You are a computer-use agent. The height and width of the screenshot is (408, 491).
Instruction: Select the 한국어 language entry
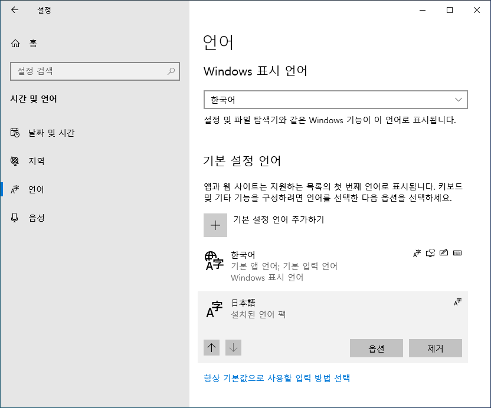tap(333, 266)
